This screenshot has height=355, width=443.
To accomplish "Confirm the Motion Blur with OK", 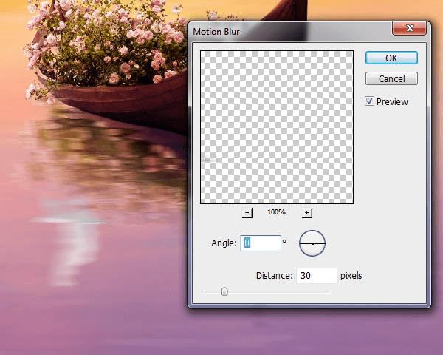I will tap(391, 58).
